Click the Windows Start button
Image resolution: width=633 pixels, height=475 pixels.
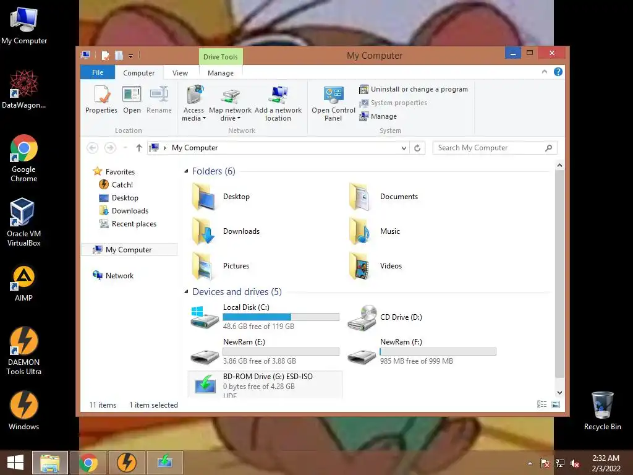tap(15, 463)
